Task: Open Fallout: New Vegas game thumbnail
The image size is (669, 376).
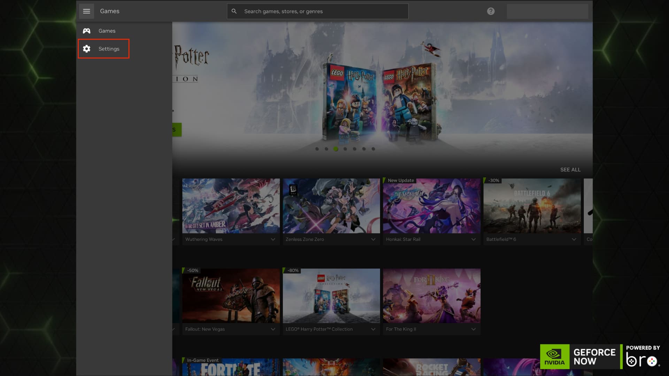Action: point(231,296)
